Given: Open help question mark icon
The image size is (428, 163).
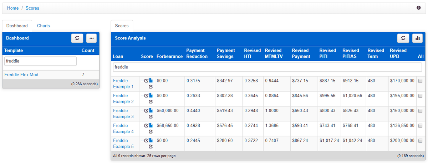Looking at the screenshot, I should (x=418, y=7).
